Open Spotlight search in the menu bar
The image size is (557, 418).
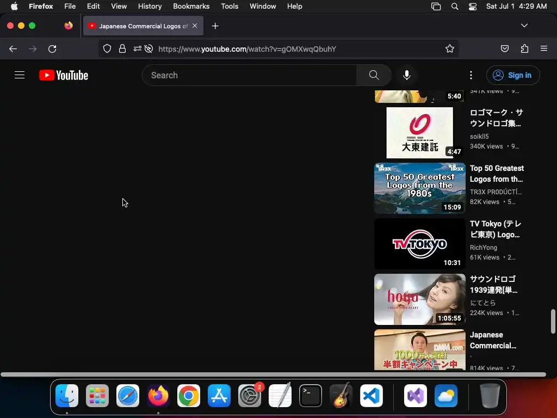click(455, 6)
